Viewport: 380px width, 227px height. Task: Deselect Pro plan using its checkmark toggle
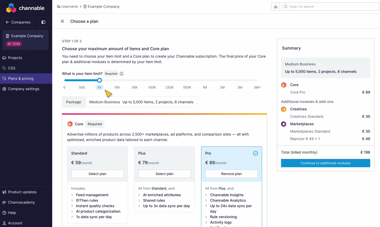255,153
